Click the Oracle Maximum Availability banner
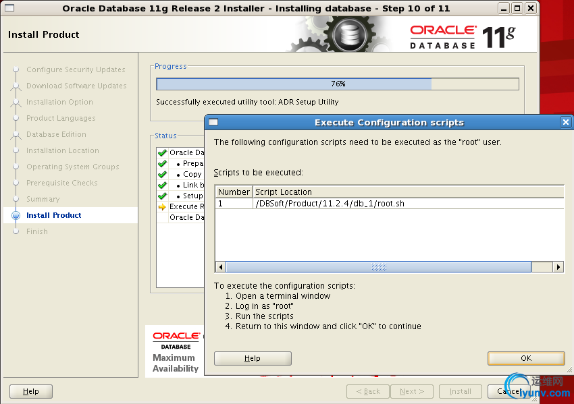This screenshot has width=574, height=404. pos(176,351)
